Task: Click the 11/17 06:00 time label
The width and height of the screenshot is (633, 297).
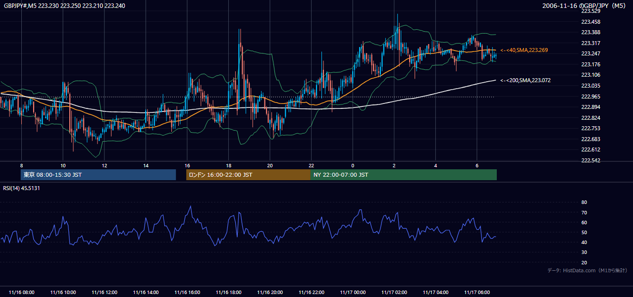Action: (477, 293)
